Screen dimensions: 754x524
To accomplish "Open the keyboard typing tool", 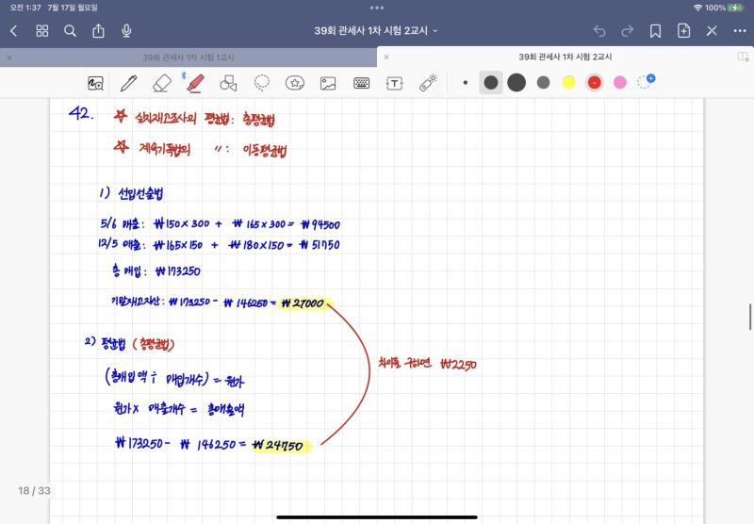I will pos(361,83).
